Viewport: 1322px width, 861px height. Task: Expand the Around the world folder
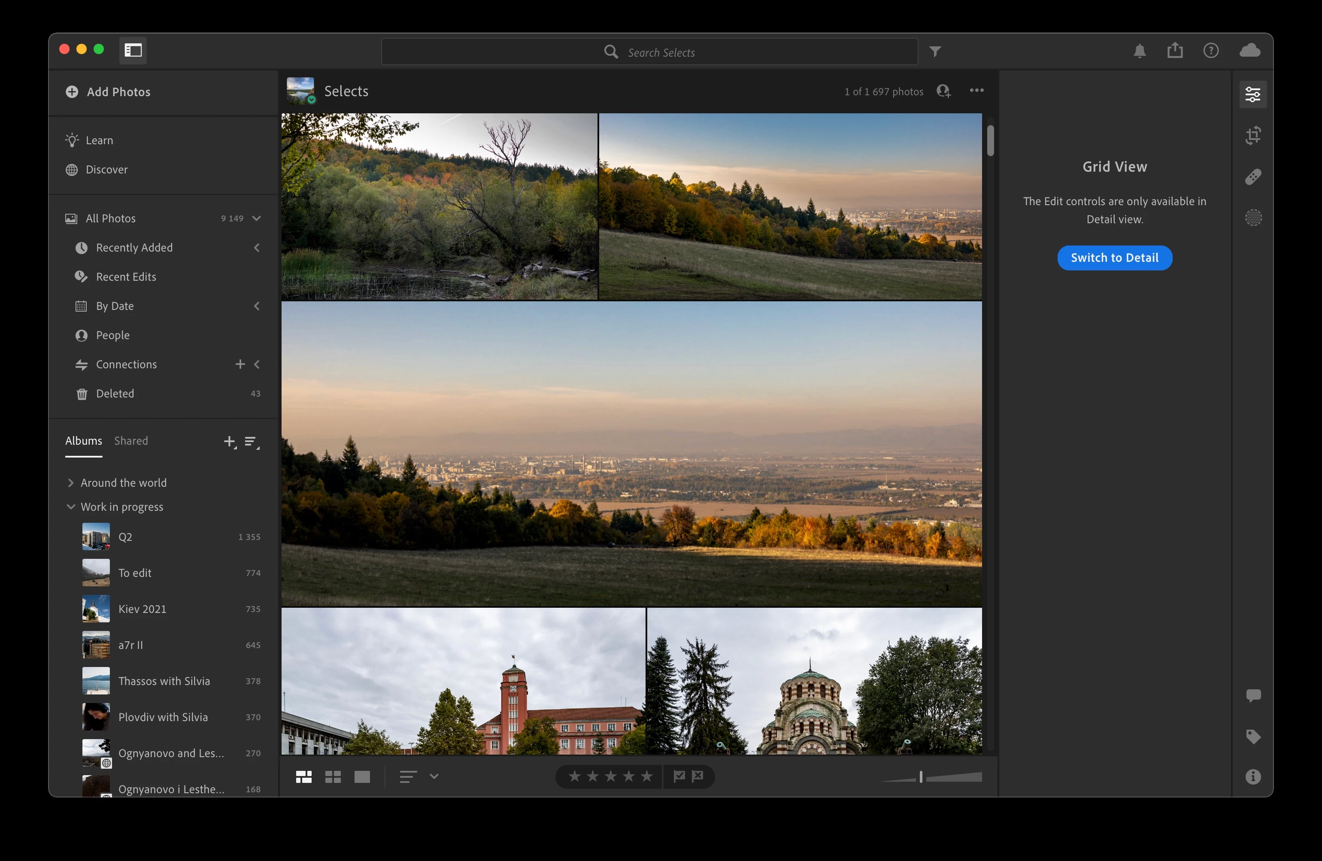pos(70,483)
